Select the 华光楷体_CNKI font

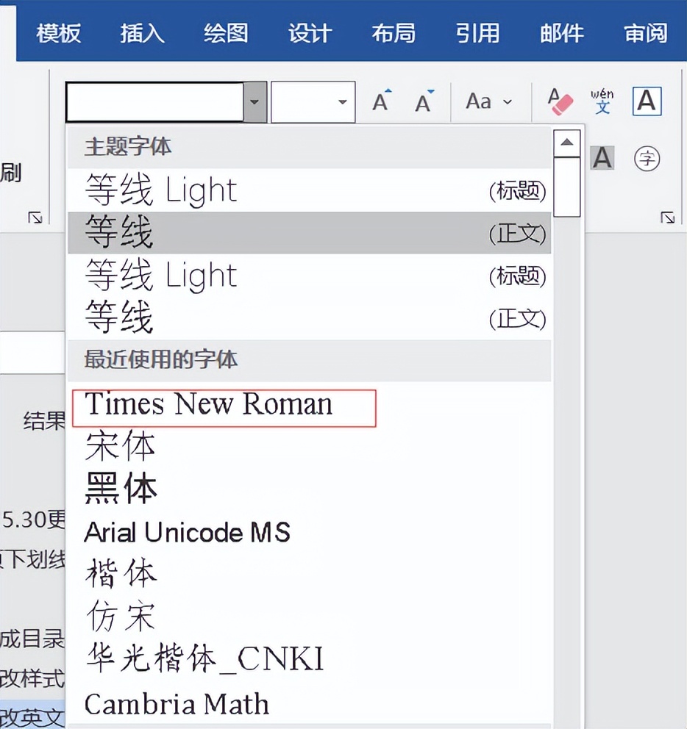(x=204, y=659)
